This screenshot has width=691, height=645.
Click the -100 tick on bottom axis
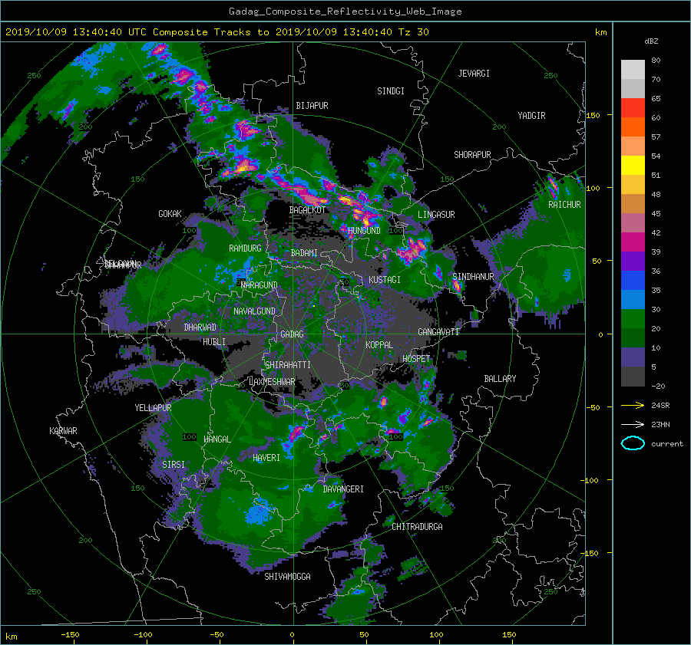[x=143, y=634]
